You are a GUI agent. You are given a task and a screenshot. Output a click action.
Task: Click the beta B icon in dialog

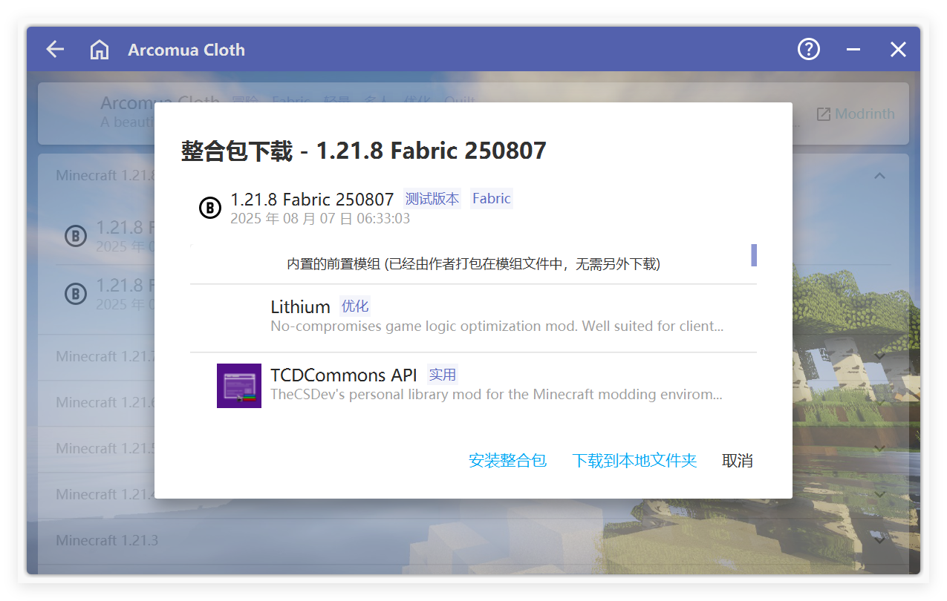coord(210,208)
